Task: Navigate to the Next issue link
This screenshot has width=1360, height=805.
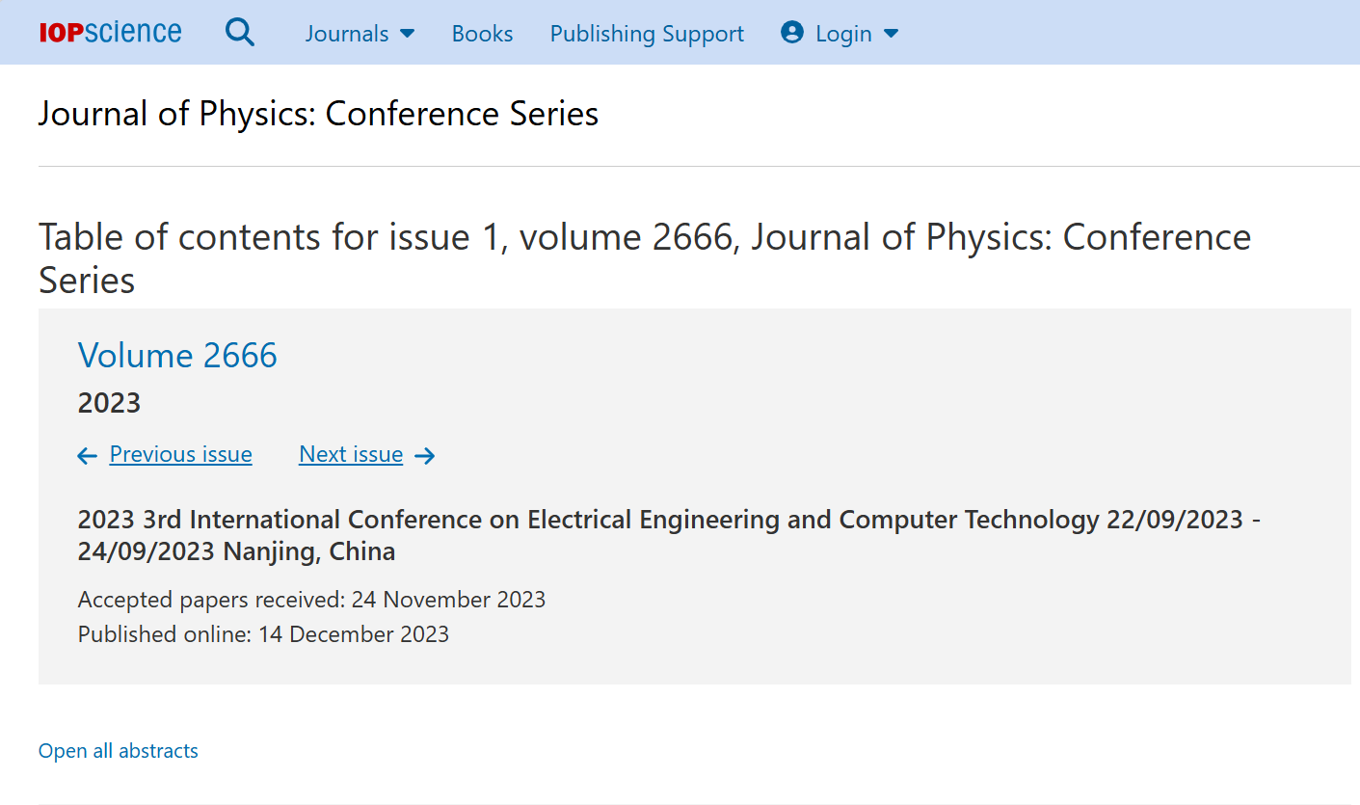Action: tap(351, 454)
